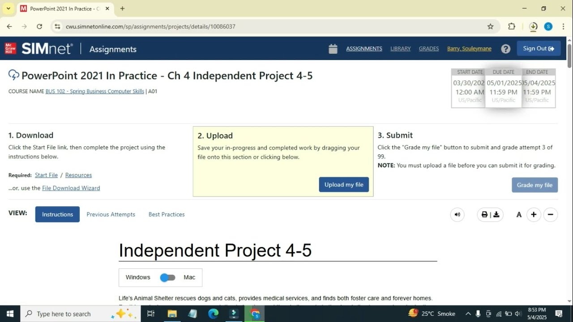573x322 pixels.
Task: Click the Windows taskbar search box
Action: 80,314
